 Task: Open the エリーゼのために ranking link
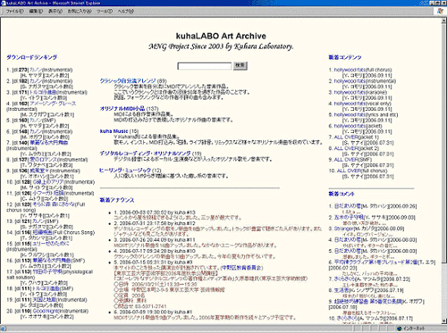point(51,244)
